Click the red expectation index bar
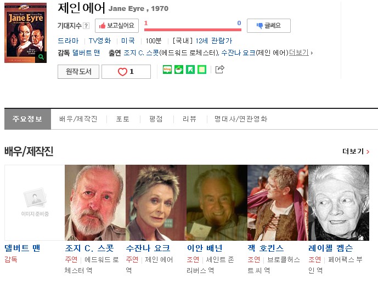This screenshot has height=284, width=378. (x=193, y=30)
